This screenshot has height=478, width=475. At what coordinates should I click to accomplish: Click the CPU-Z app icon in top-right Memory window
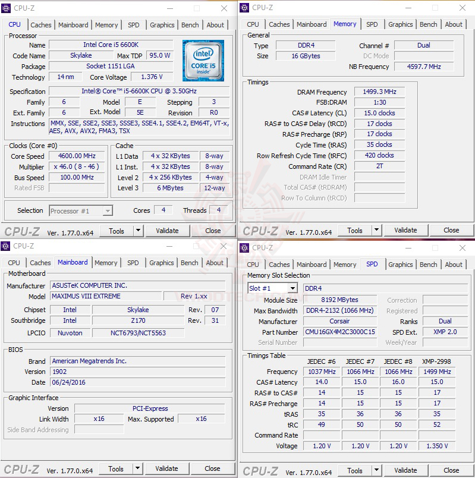(x=244, y=8)
